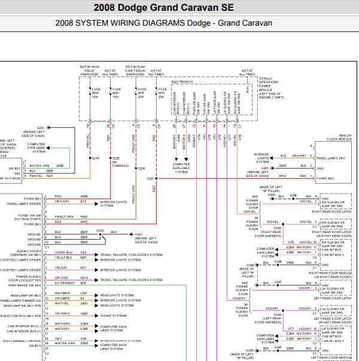This screenshot has width=359, height=361.
Task: Select 'SLIDING DOORS OVERHEAD SW MUX' pin label
Action: pyautogui.click(x=25, y=253)
